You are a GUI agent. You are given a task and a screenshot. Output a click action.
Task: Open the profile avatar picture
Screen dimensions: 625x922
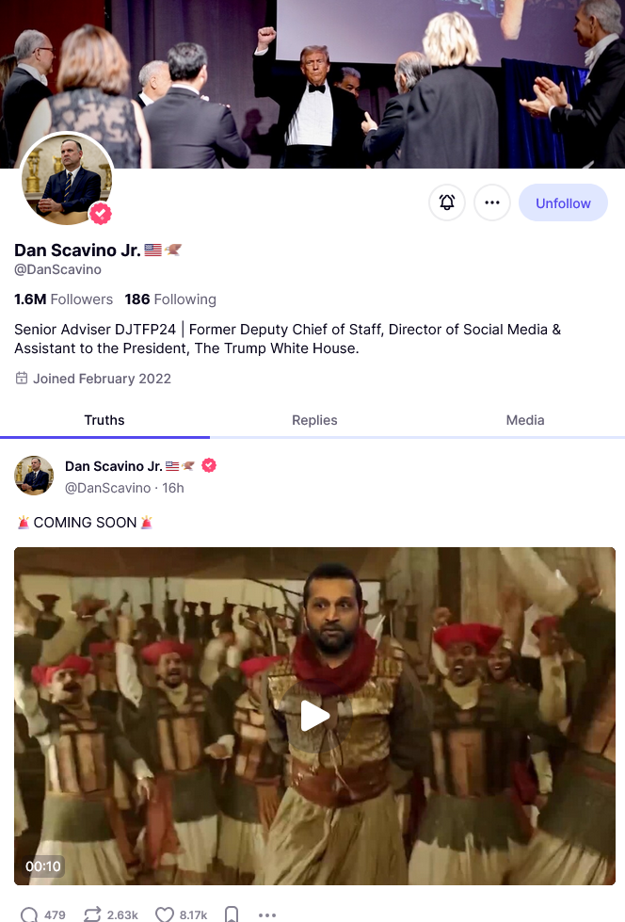coord(67,179)
